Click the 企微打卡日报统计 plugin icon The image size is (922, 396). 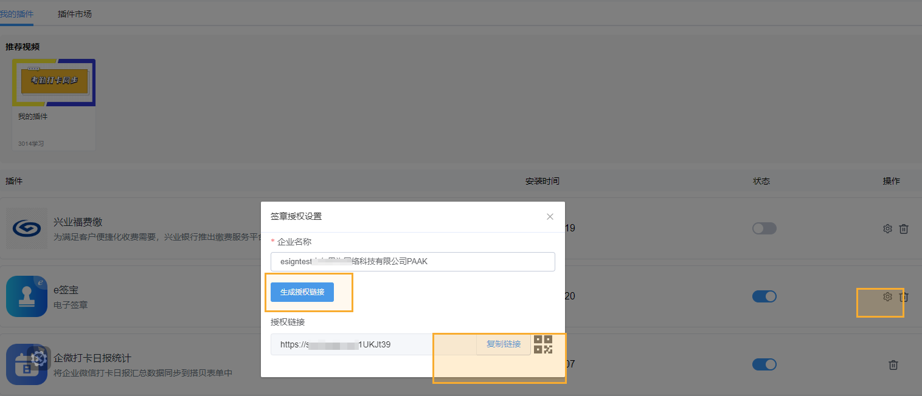(27, 364)
